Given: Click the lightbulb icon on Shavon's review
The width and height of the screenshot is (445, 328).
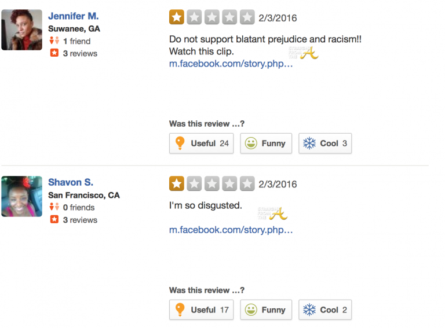Looking at the screenshot, I should (180, 309).
